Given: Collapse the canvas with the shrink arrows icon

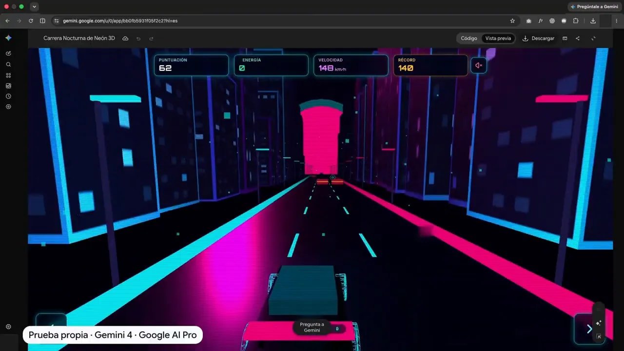Looking at the screenshot, I should pos(593,39).
